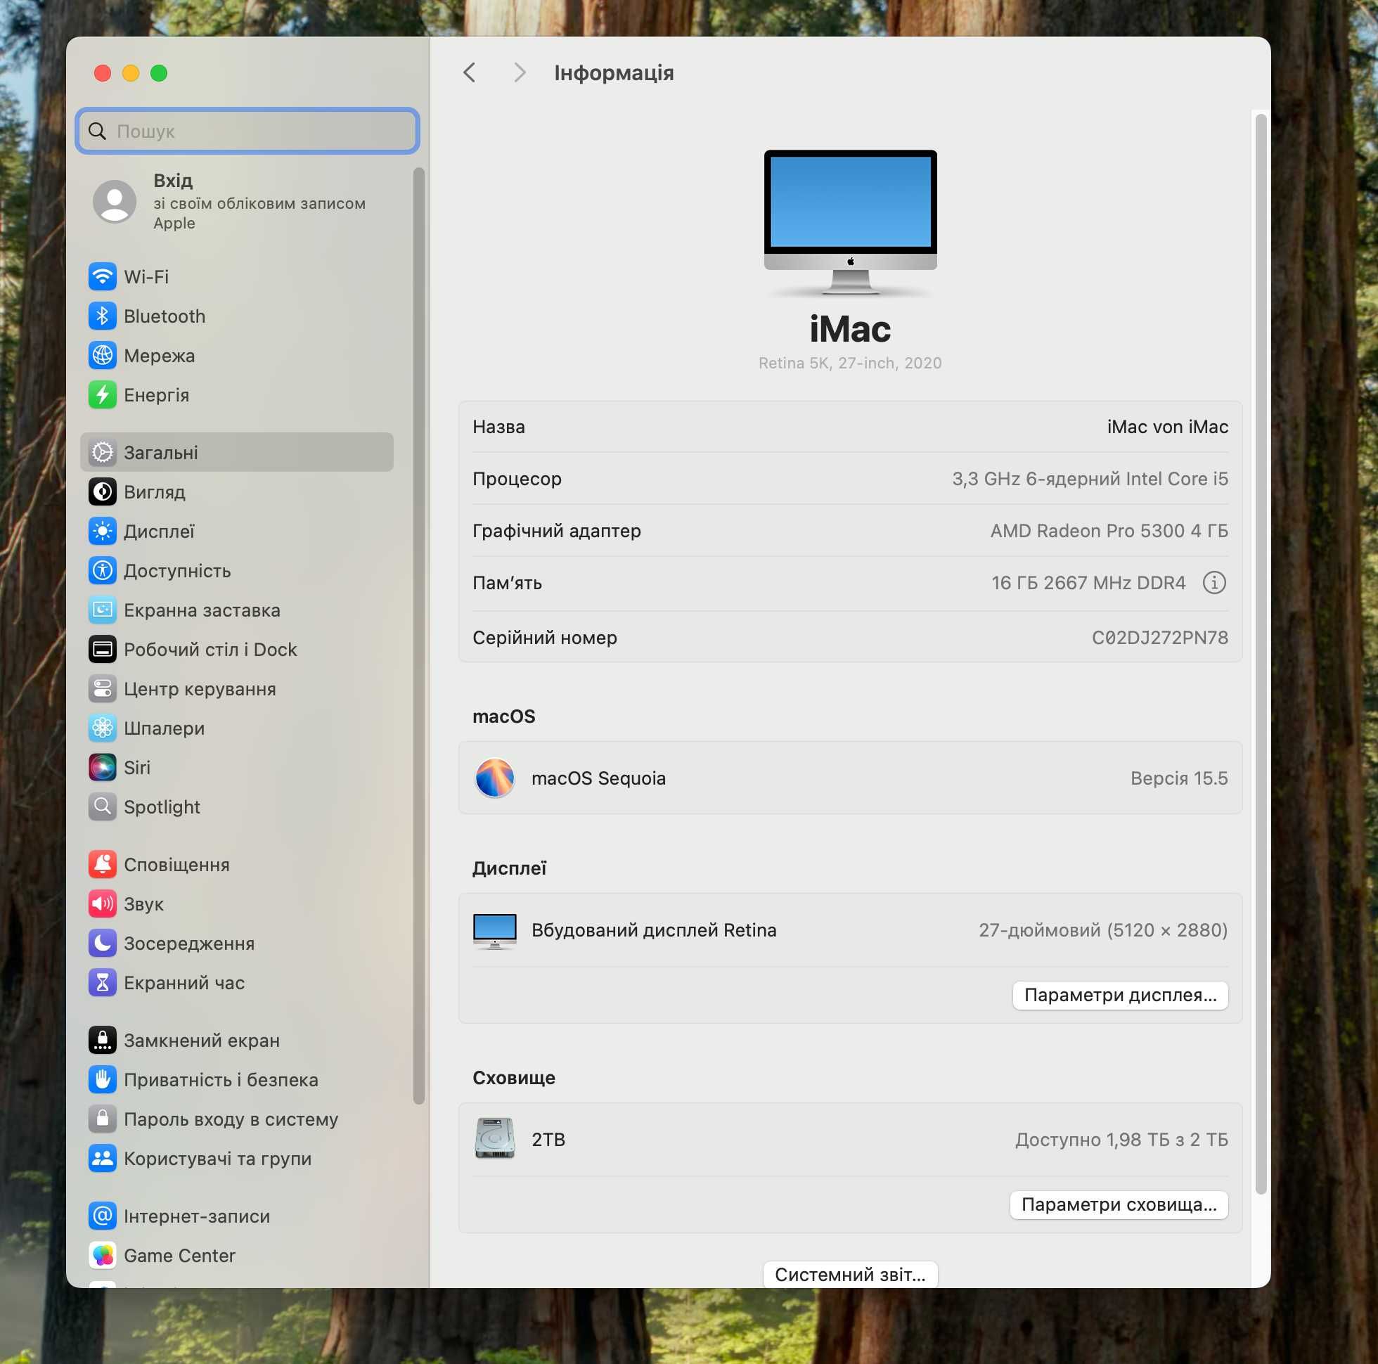Select the Мережа globe icon

pos(103,354)
